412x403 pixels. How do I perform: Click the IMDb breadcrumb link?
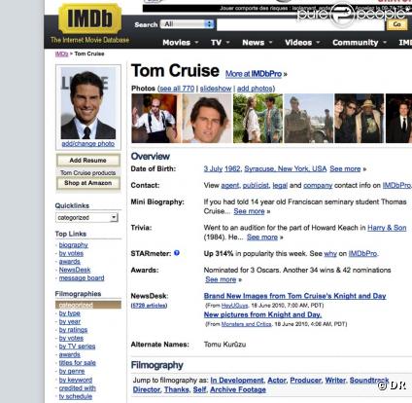(61, 54)
